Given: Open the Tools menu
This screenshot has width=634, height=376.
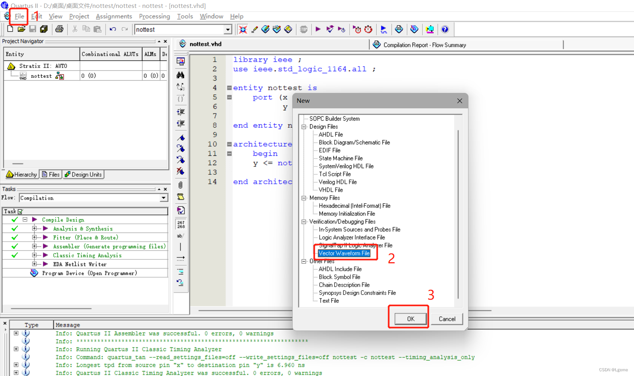Looking at the screenshot, I should [185, 16].
